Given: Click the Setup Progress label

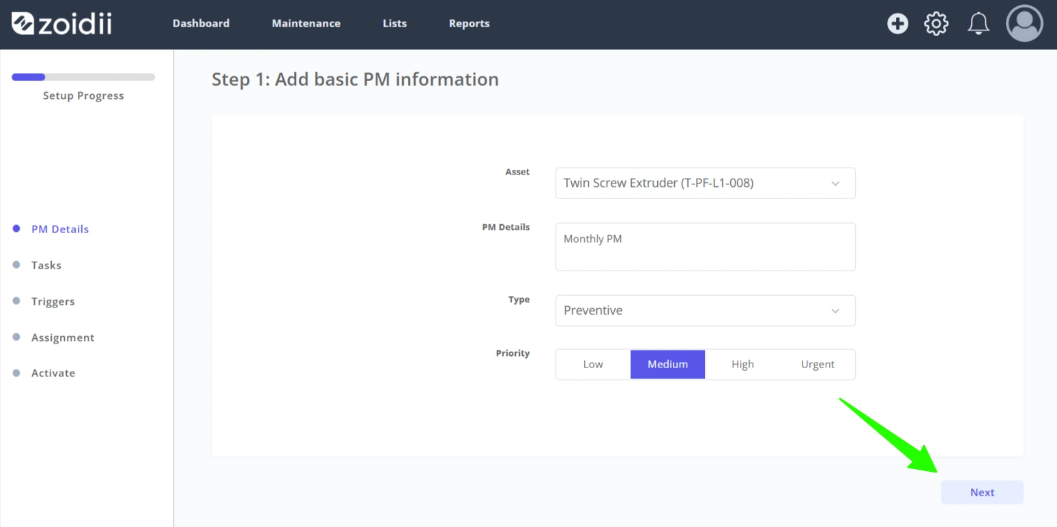Looking at the screenshot, I should (83, 95).
